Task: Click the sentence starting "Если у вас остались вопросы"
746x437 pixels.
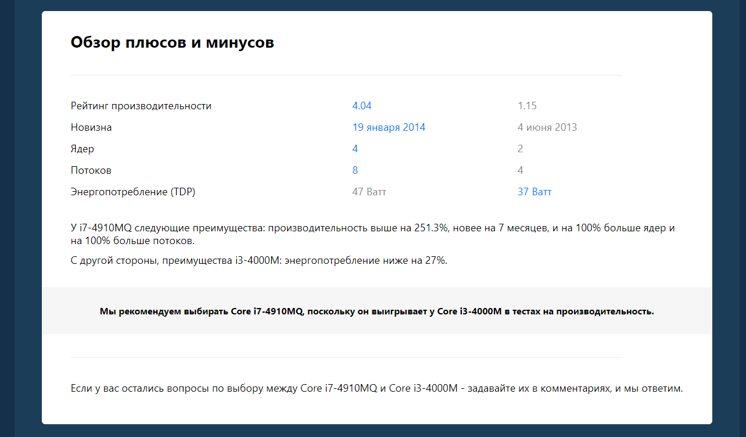Action: [x=376, y=388]
